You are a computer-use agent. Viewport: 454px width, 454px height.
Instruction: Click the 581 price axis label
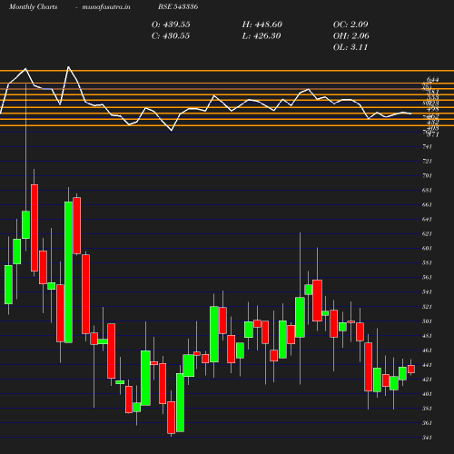coord(427,263)
